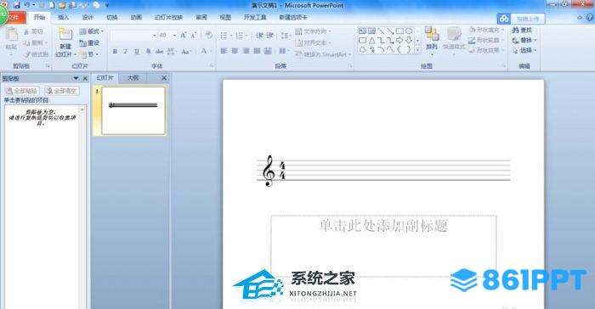Click the Reset (重设) slide icon
The height and width of the screenshot is (309, 595).
(x=83, y=43)
